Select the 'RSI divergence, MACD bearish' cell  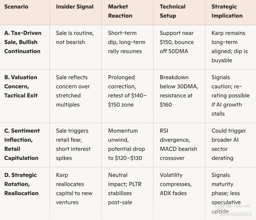click(x=178, y=144)
